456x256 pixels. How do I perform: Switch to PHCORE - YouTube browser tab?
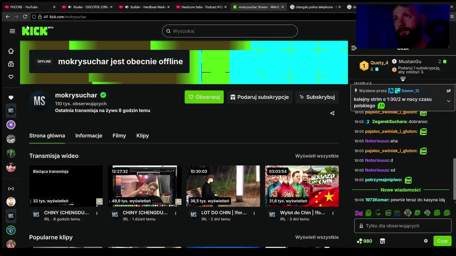[30, 7]
